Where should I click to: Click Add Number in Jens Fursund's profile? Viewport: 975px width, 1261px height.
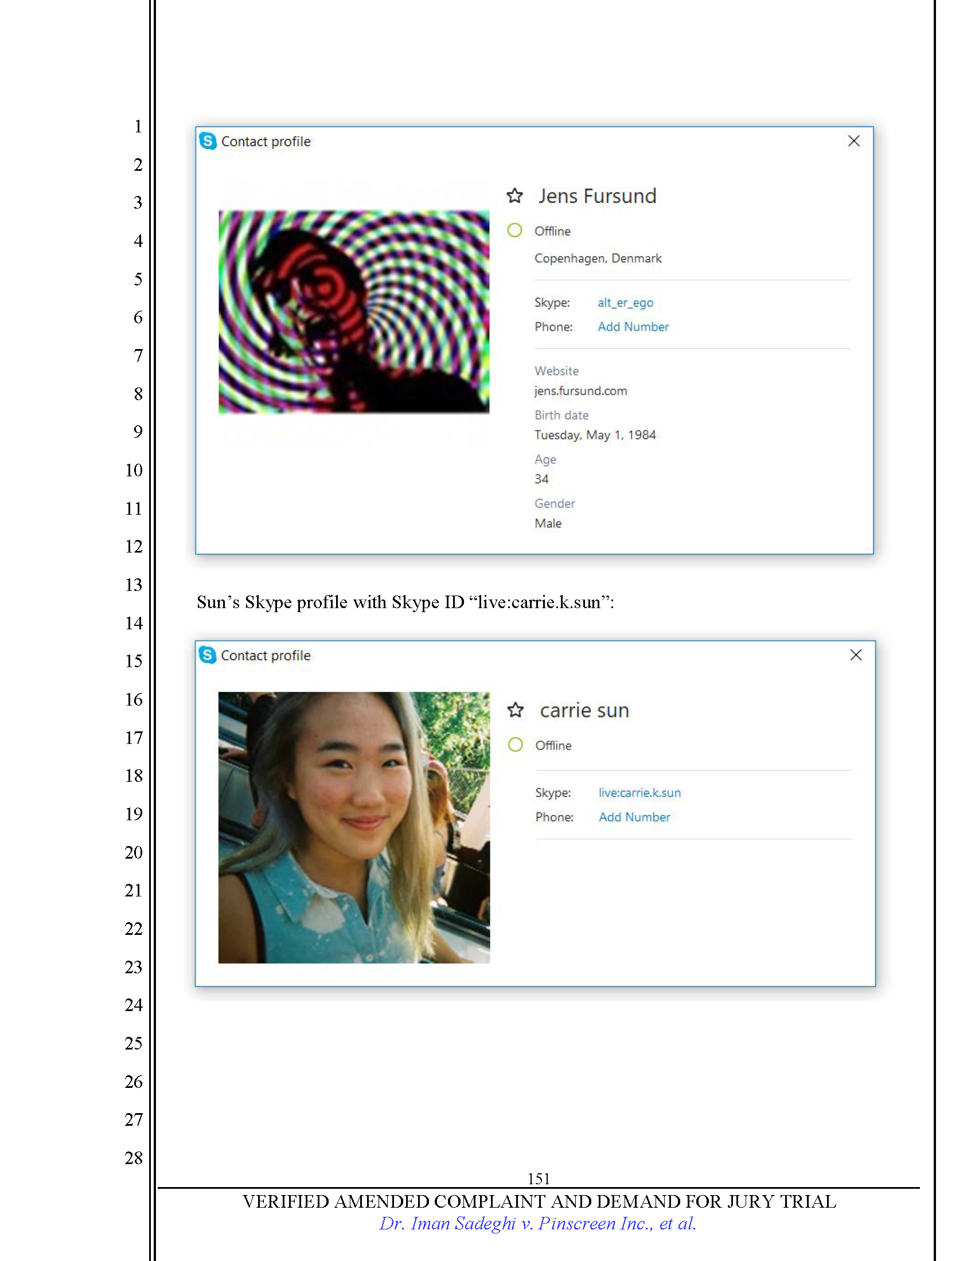633,327
